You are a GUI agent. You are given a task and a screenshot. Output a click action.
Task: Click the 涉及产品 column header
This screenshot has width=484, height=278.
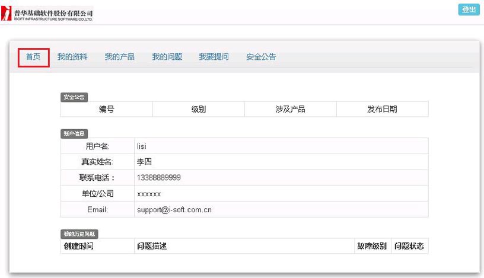click(291, 109)
